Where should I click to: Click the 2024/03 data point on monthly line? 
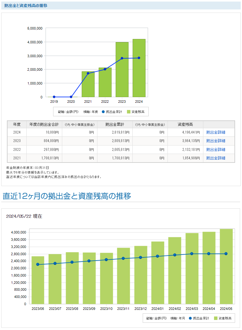pyautogui.click(x=192, y=254)
